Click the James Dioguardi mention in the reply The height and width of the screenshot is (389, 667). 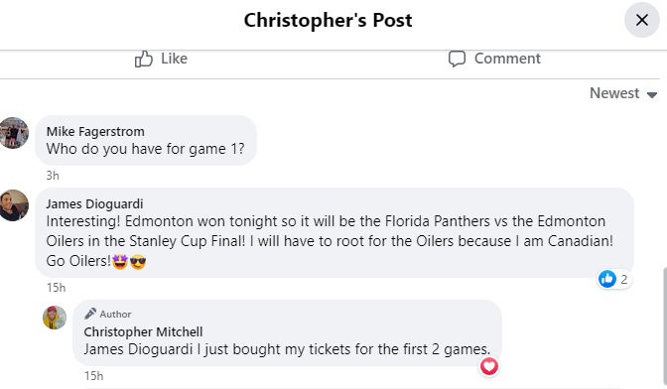(x=138, y=349)
